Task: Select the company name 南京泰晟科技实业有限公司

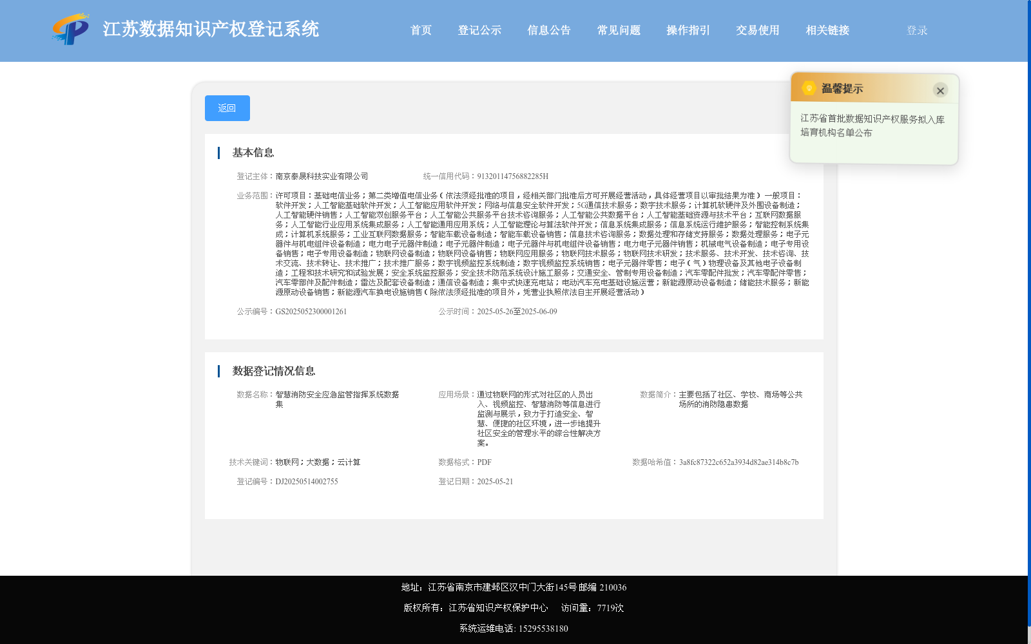Action: pyautogui.click(x=322, y=176)
